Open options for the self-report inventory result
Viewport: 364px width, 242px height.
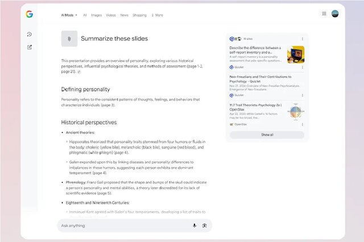pyautogui.click(x=302, y=67)
